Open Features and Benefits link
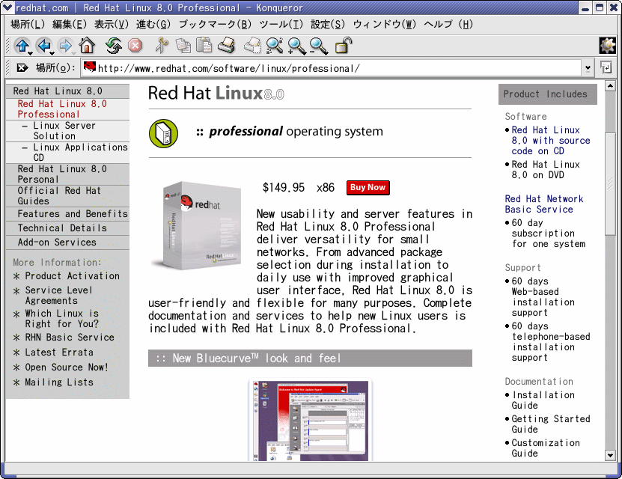Image resolution: width=622 pixels, height=479 pixels. 73,214
